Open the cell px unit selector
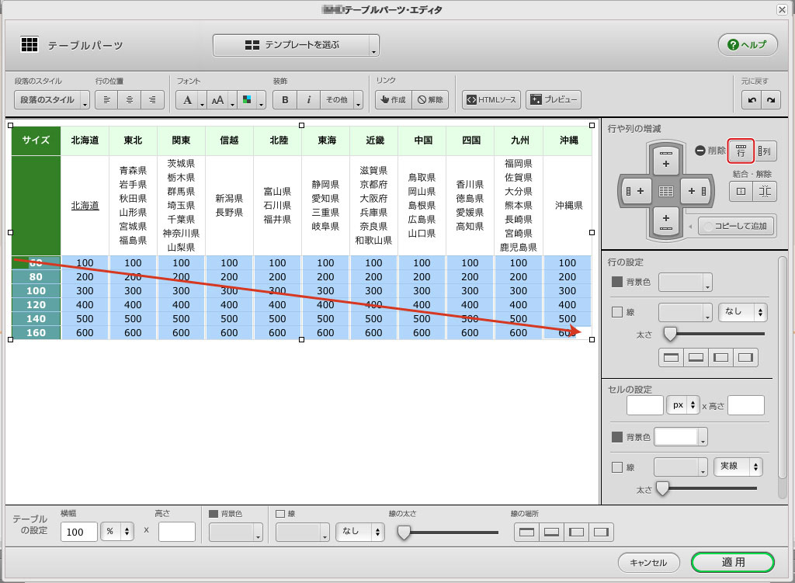Image resolution: width=795 pixels, height=583 pixels. click(x=683, y=405)
